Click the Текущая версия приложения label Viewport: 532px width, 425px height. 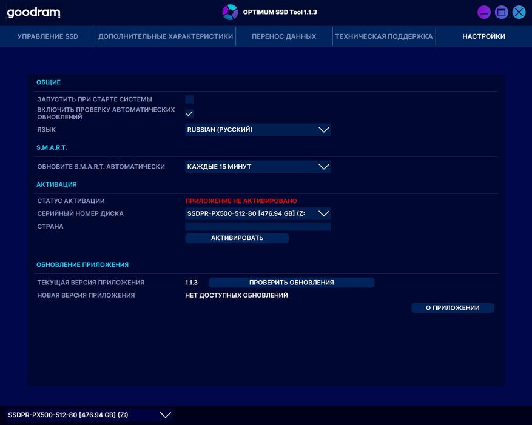point(90,283)
